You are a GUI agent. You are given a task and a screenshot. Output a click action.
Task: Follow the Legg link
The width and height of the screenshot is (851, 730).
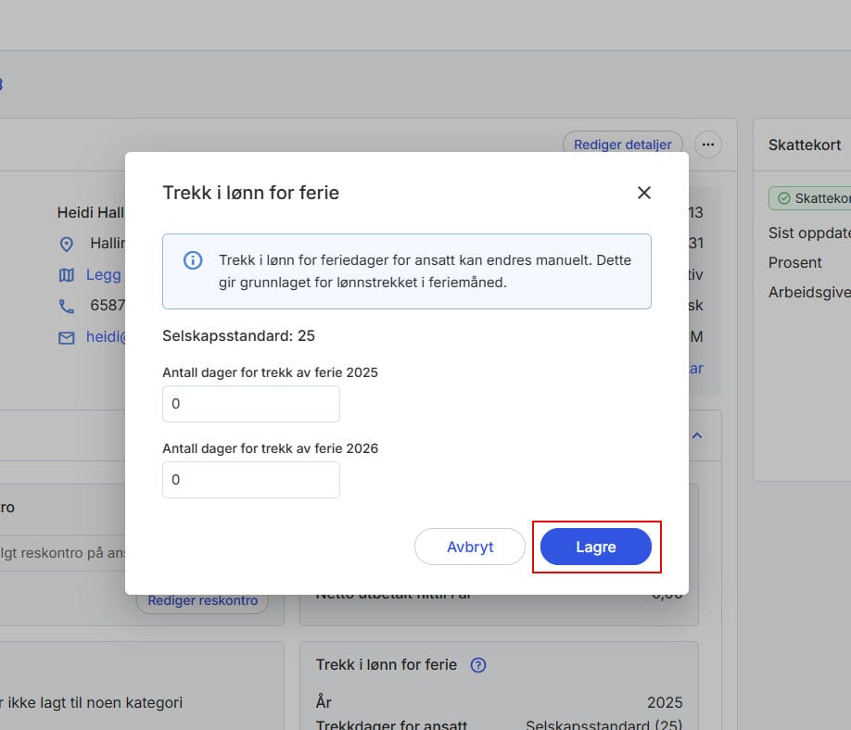104,275
